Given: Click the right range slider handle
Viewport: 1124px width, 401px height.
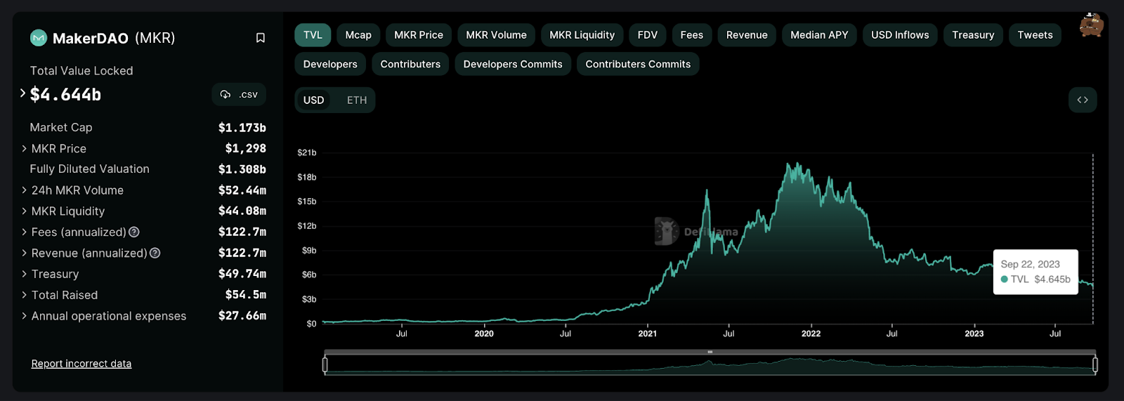Looking at the screenshot, I should tap(1094, 364).
